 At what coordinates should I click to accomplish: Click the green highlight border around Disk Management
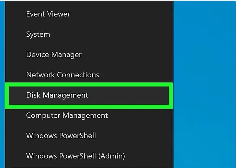(x=89, y=84)
